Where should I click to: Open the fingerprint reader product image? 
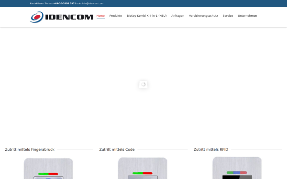point(48,168)
